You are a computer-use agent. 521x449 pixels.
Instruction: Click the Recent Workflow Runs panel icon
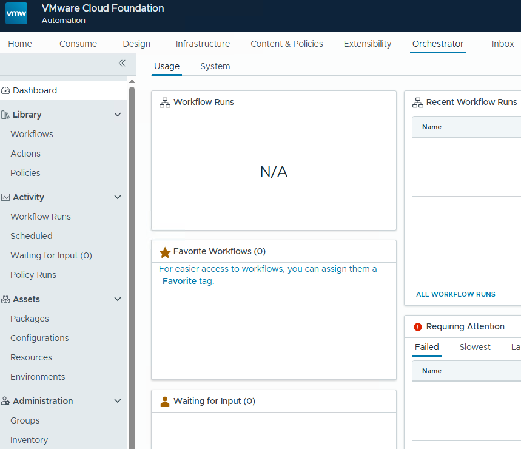(417, 102)
